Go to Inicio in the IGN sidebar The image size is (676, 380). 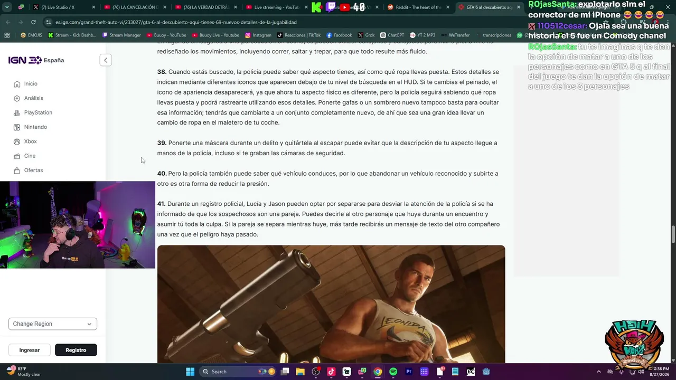pos(31,84)
